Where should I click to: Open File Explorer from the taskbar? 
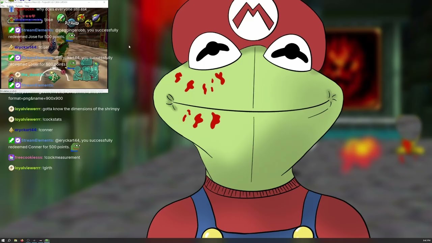point(16,241)
